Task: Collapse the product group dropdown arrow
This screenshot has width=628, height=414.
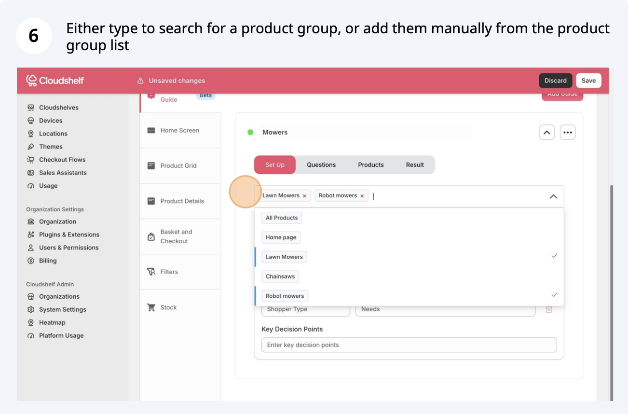Action: point(553,196)
